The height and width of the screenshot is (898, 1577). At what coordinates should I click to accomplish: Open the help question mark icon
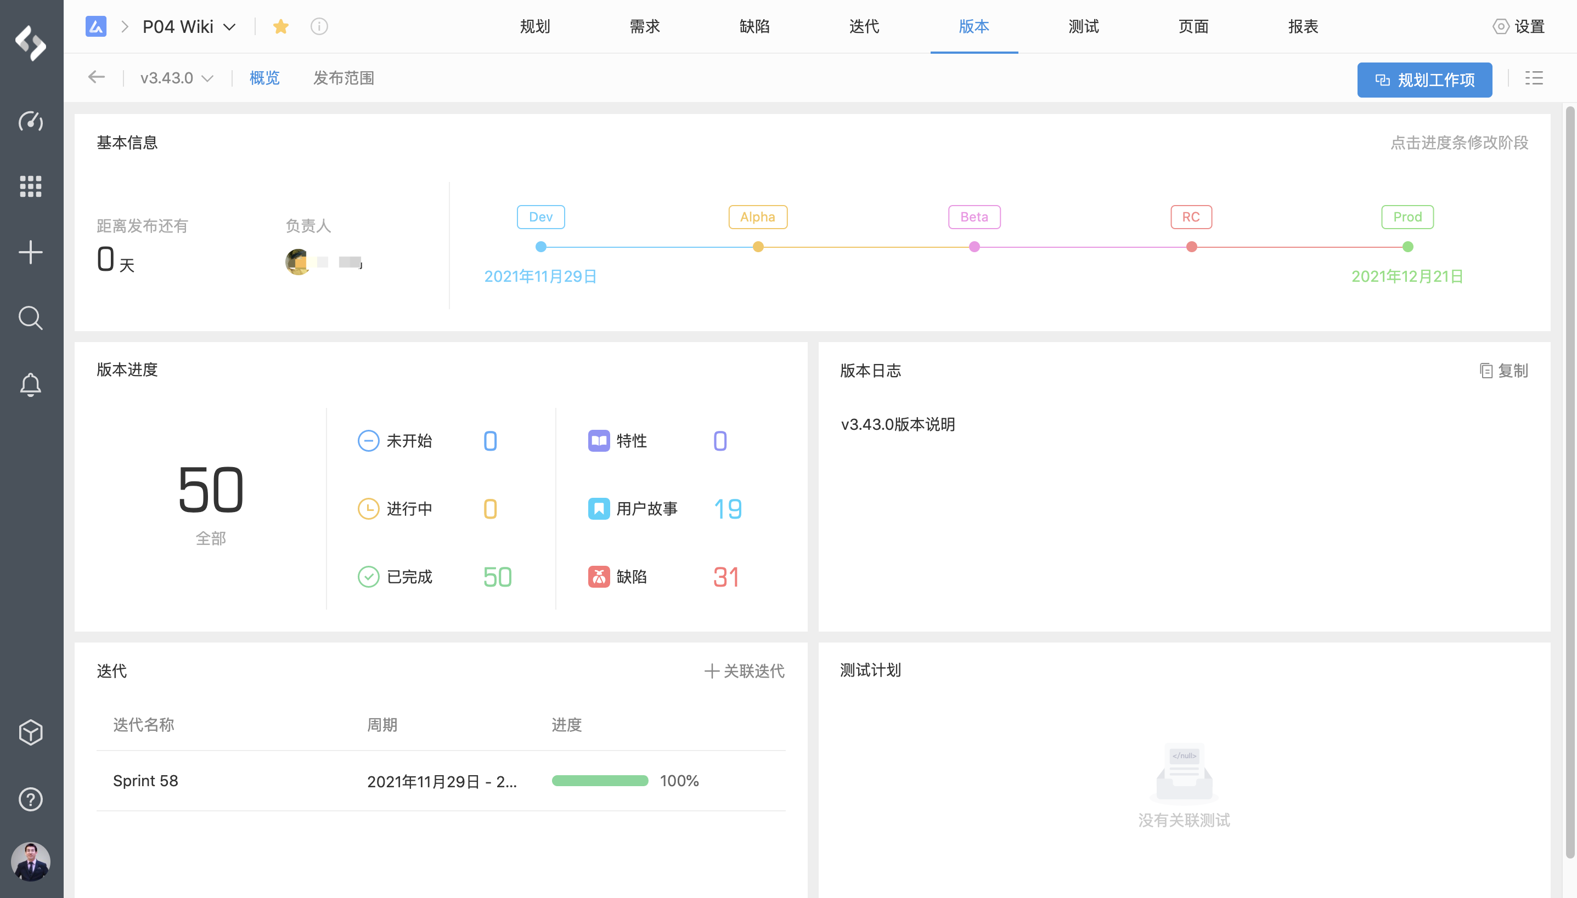coord(30,799)
